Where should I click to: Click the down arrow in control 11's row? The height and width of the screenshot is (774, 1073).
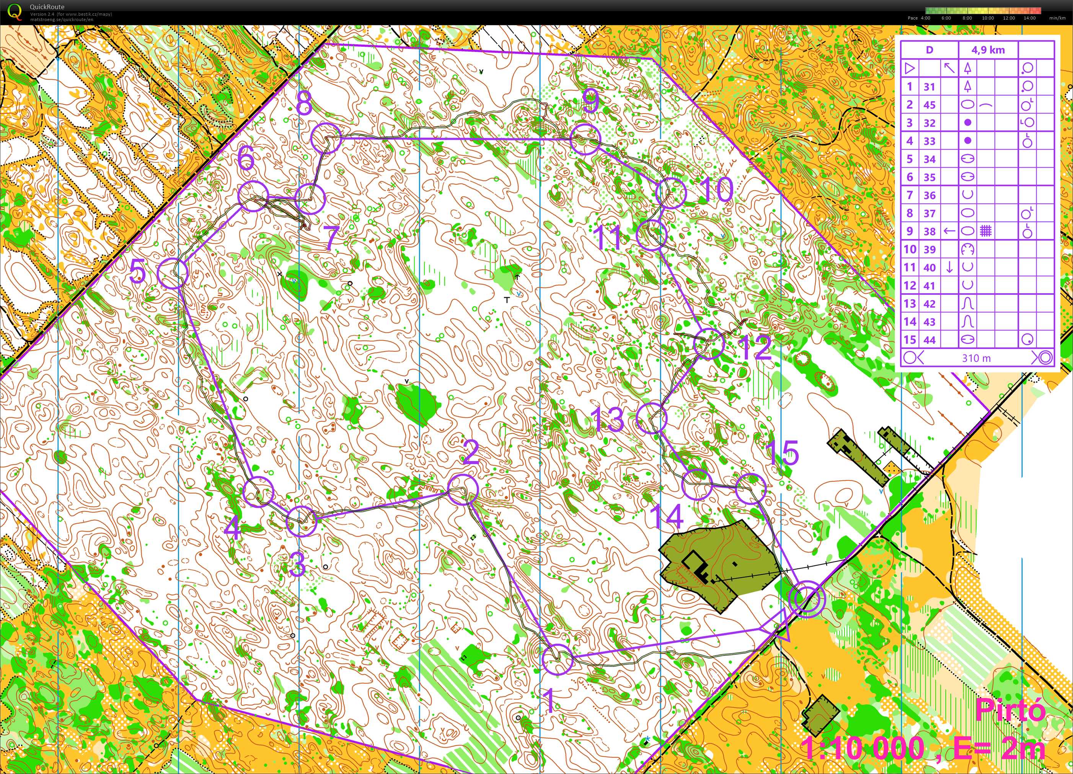pos(949,268)
